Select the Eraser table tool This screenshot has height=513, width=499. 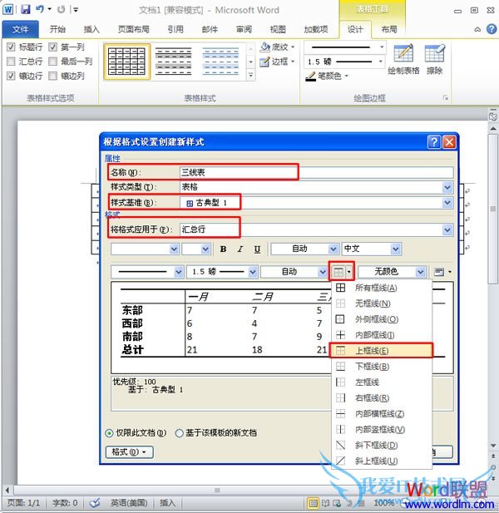(x=434, y=53)
